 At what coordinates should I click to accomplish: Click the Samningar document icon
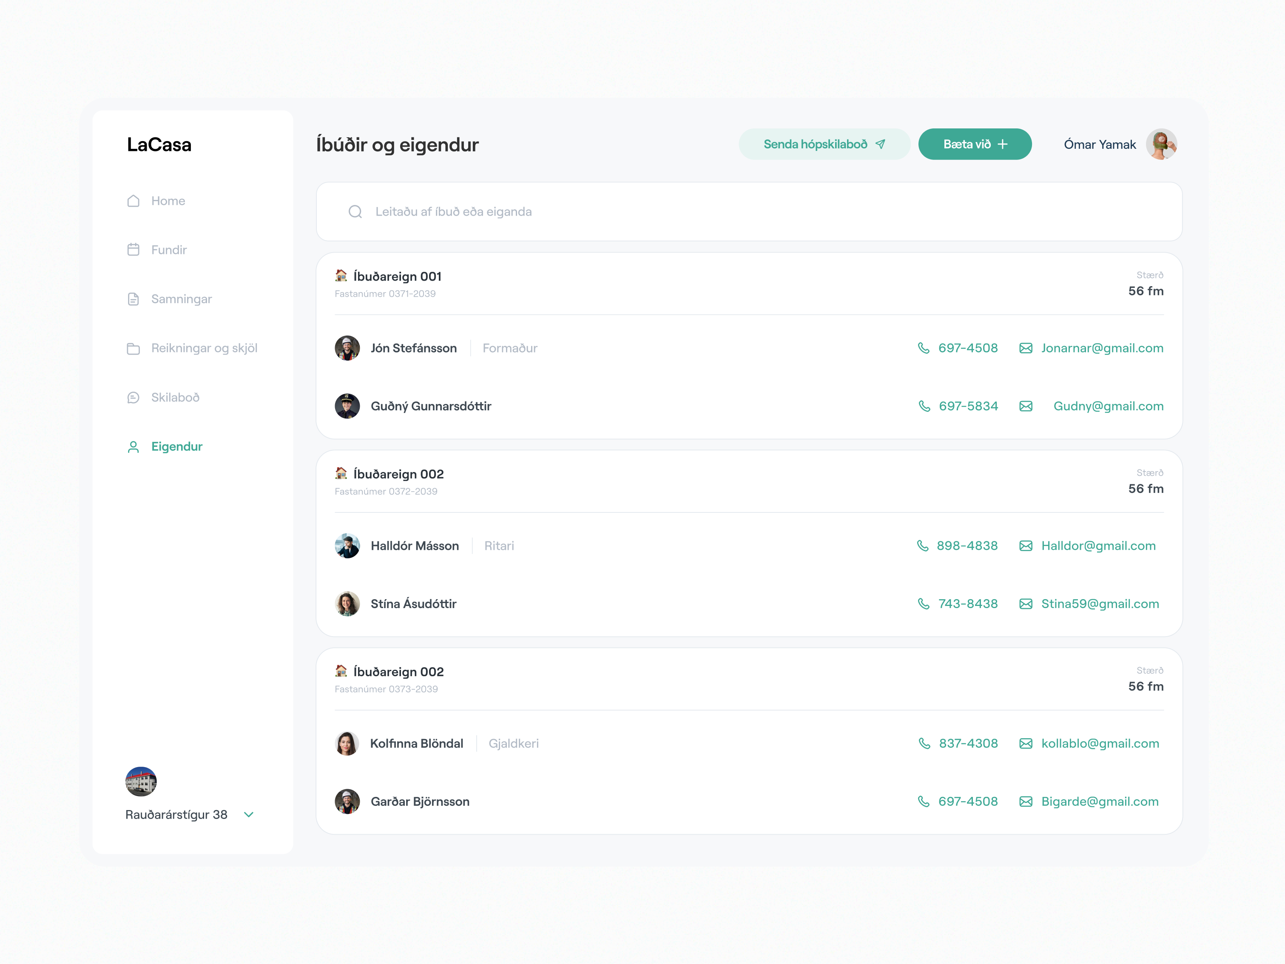(133, 299)
